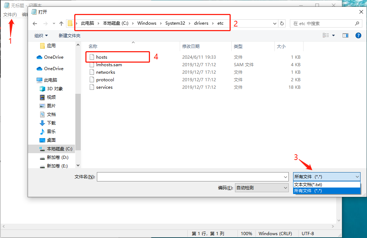
Task: Open the Help question mark icon
Action: coord(358,35)
